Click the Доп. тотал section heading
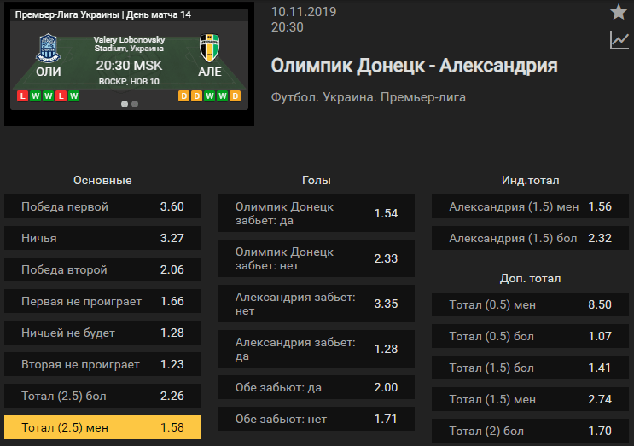The image size is (634, 446). (x=530, y=278)
